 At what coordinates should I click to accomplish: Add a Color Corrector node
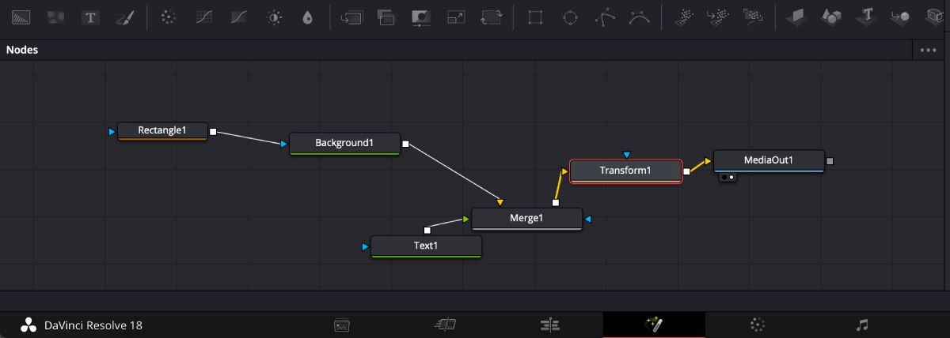point(168,17)
